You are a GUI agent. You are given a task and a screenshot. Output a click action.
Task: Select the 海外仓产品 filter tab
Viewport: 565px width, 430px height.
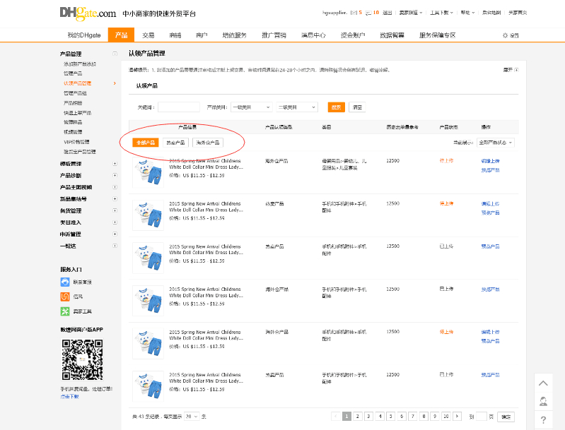208,143
